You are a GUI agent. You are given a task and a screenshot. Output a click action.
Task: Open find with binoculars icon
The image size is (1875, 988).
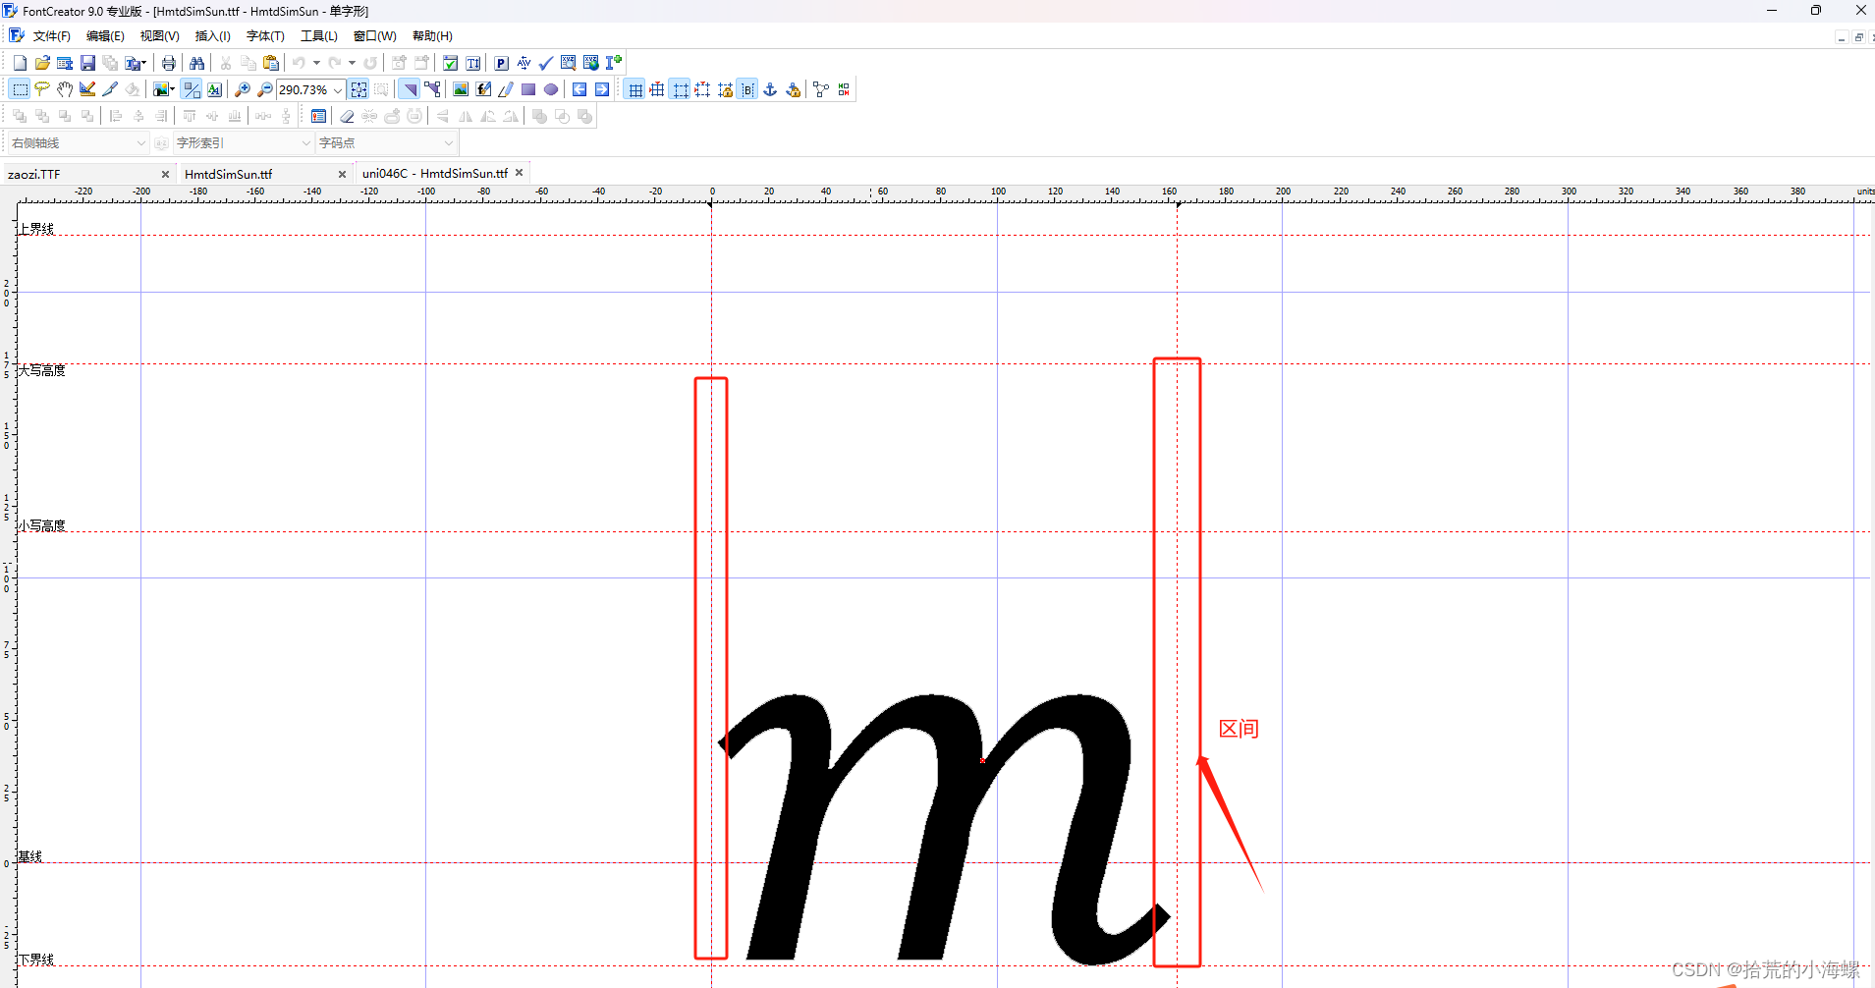click(196, 63)
